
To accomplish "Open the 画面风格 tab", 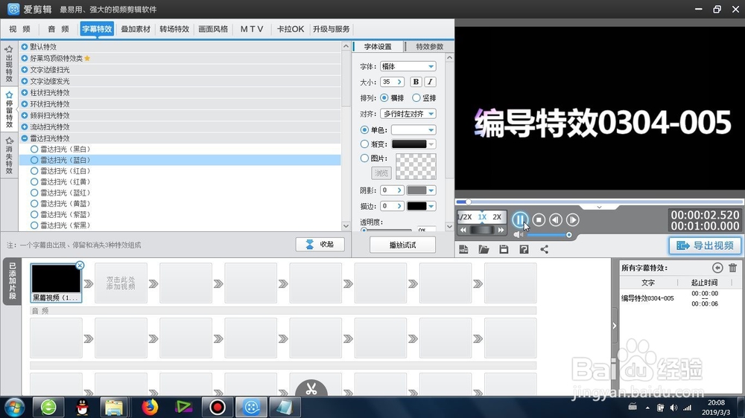I will [x=213, y=29].
